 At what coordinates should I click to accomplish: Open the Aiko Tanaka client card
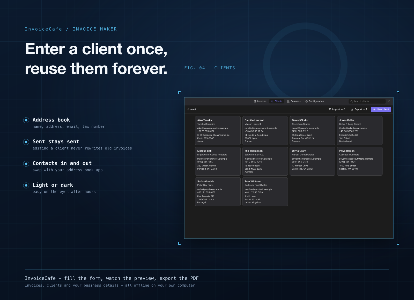point(218,131)
